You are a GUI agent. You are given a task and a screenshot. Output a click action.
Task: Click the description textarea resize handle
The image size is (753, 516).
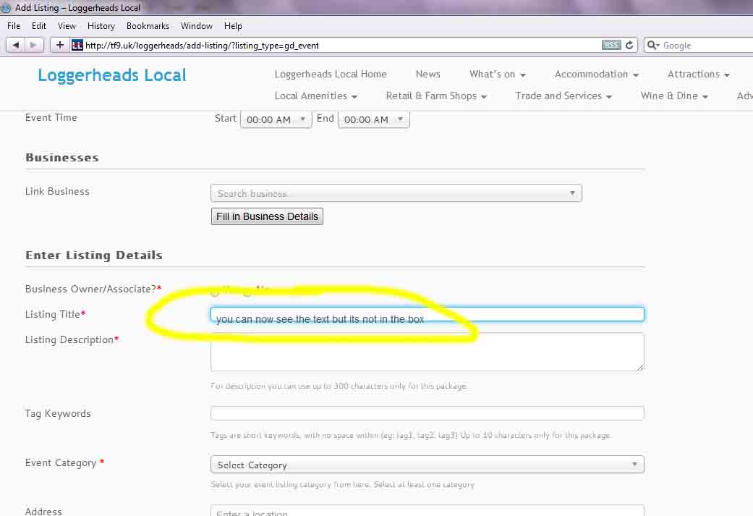[x=639, y=367]
